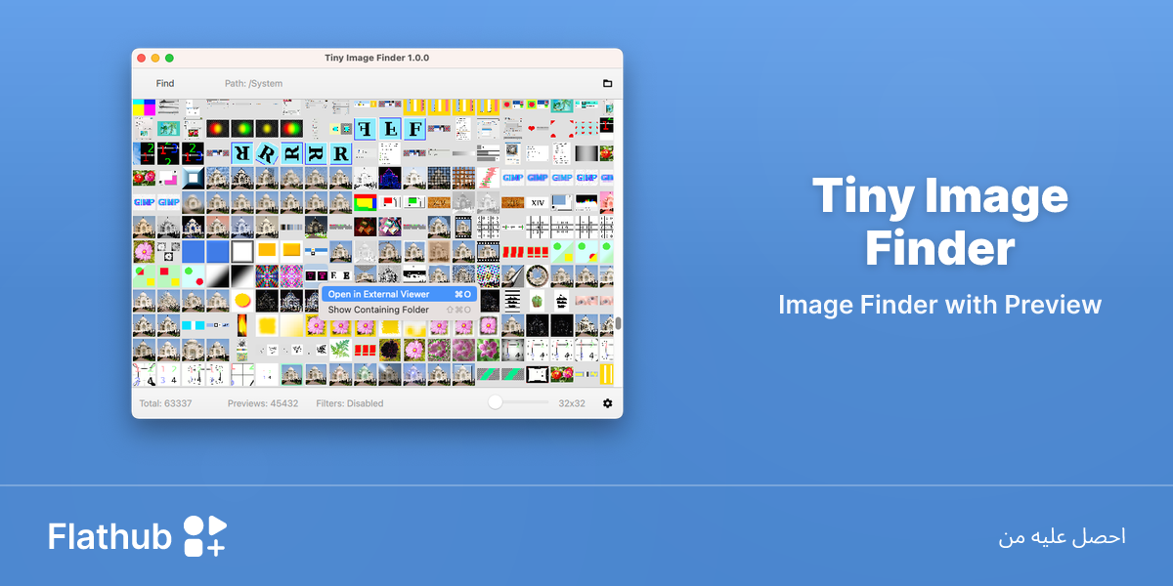Click the Find button
The image size is (1173, 586).
[x=165, y=83]
